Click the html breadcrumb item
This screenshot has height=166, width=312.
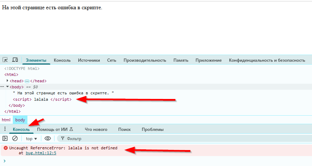click(6, 120)
